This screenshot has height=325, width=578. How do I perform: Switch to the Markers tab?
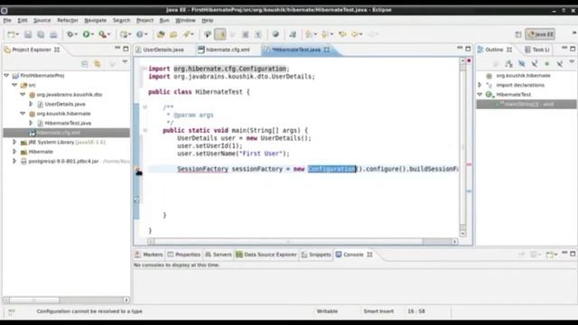(x=149, y=255)
